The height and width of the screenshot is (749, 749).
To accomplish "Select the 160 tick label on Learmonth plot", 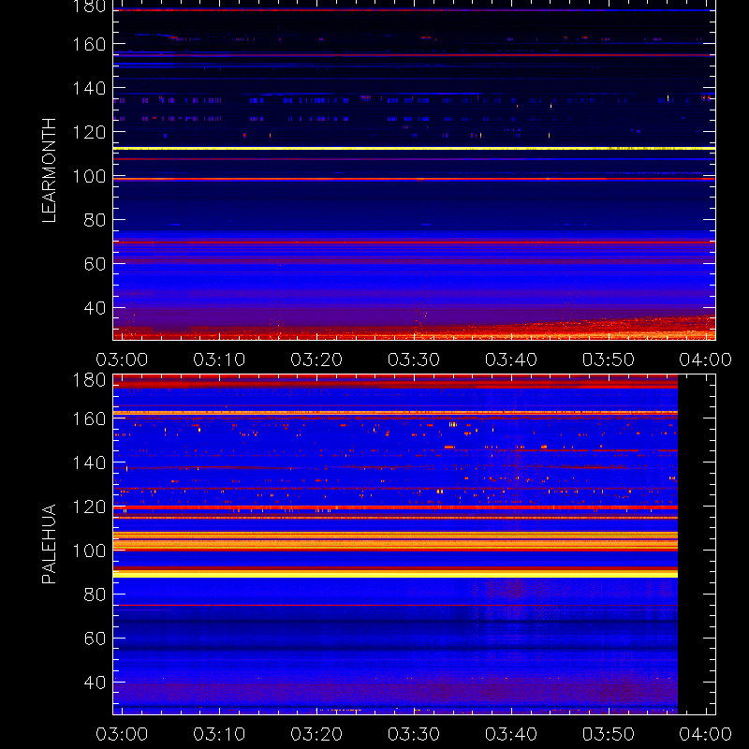I will tap(89, 44).
